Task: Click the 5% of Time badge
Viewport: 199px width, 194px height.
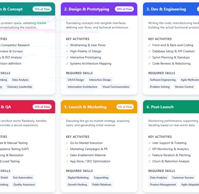Action: point(125,107)
